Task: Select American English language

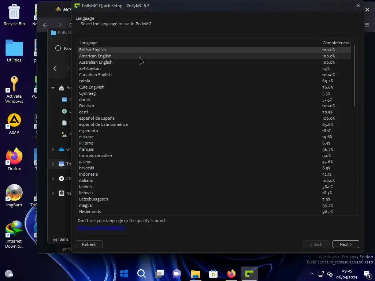Action: (214, 56)
